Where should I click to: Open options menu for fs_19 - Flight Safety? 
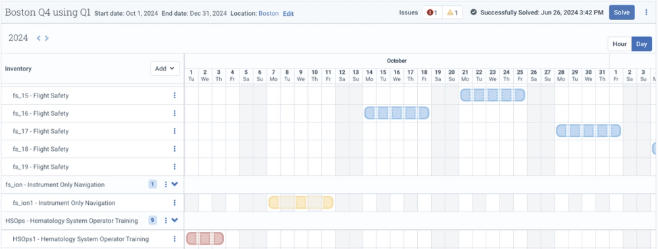174,167
